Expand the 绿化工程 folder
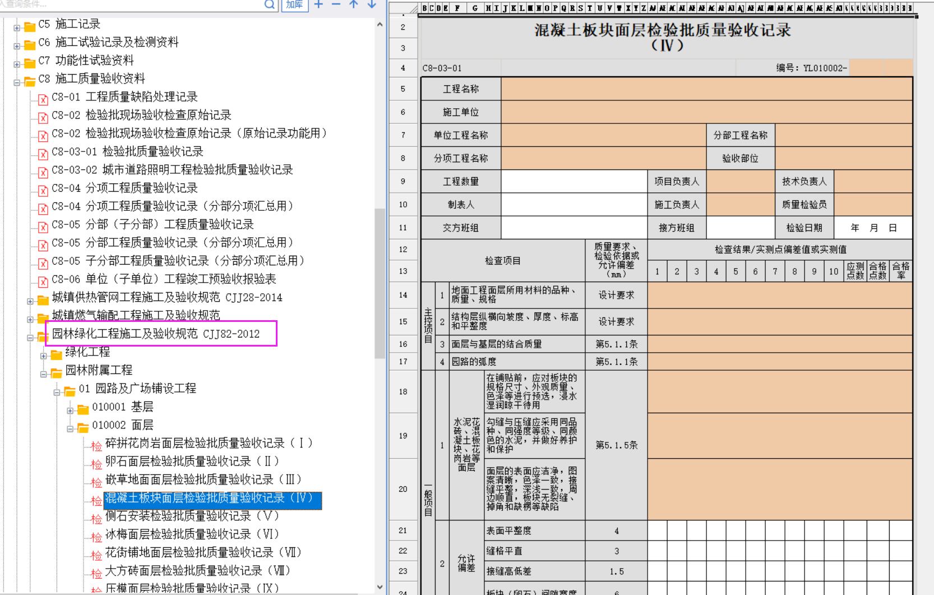Image resolution: width=934 pixels, height=595 pixels. click(x=43, y=356)
